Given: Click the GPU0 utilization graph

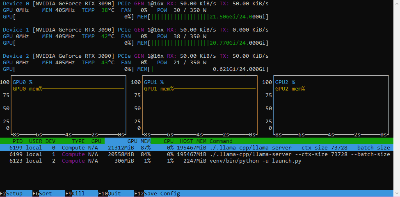Looking at the screenshot, I should tap(69, 105).
